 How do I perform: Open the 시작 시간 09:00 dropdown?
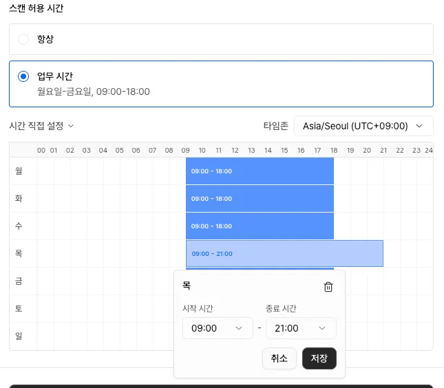[217, 328]
